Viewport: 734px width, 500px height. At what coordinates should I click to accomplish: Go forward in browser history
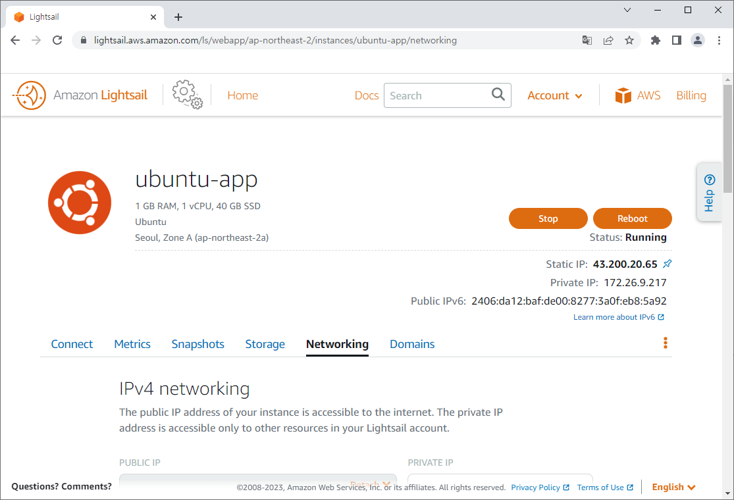36,40
